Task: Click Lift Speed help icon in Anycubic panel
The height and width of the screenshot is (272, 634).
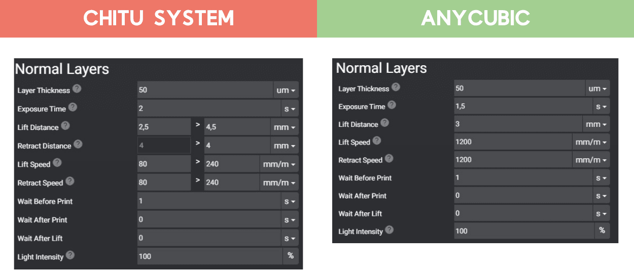Action: coord(376,141)
